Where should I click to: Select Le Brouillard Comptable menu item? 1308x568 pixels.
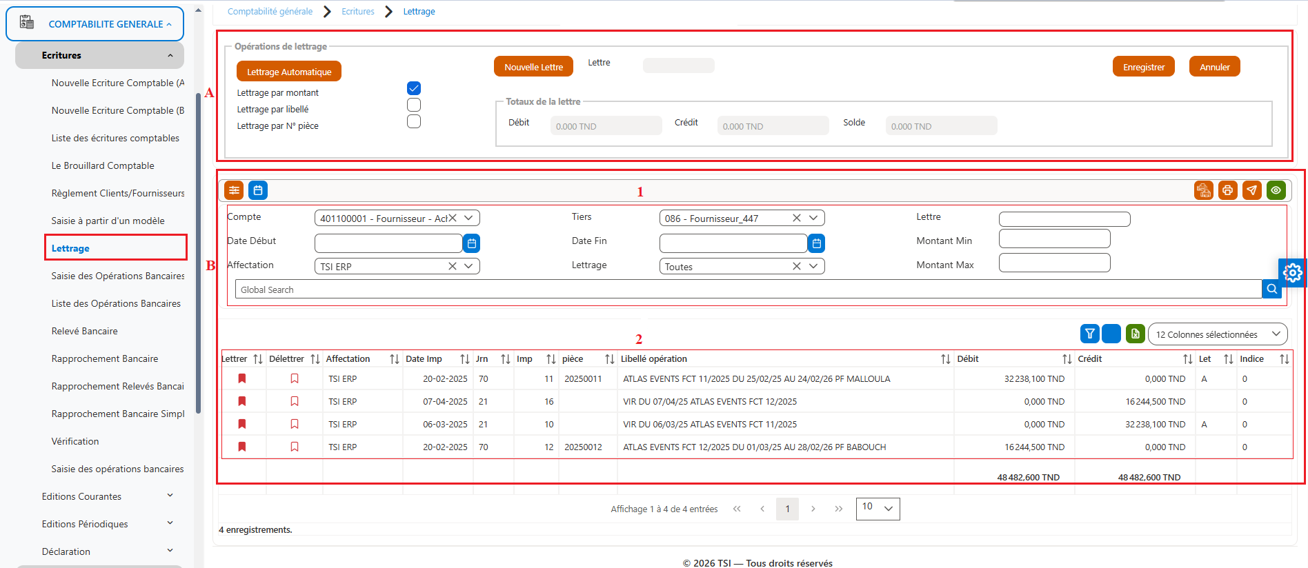(103, 165)
